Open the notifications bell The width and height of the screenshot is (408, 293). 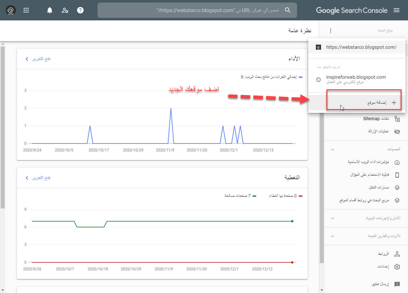pos(49,10)
